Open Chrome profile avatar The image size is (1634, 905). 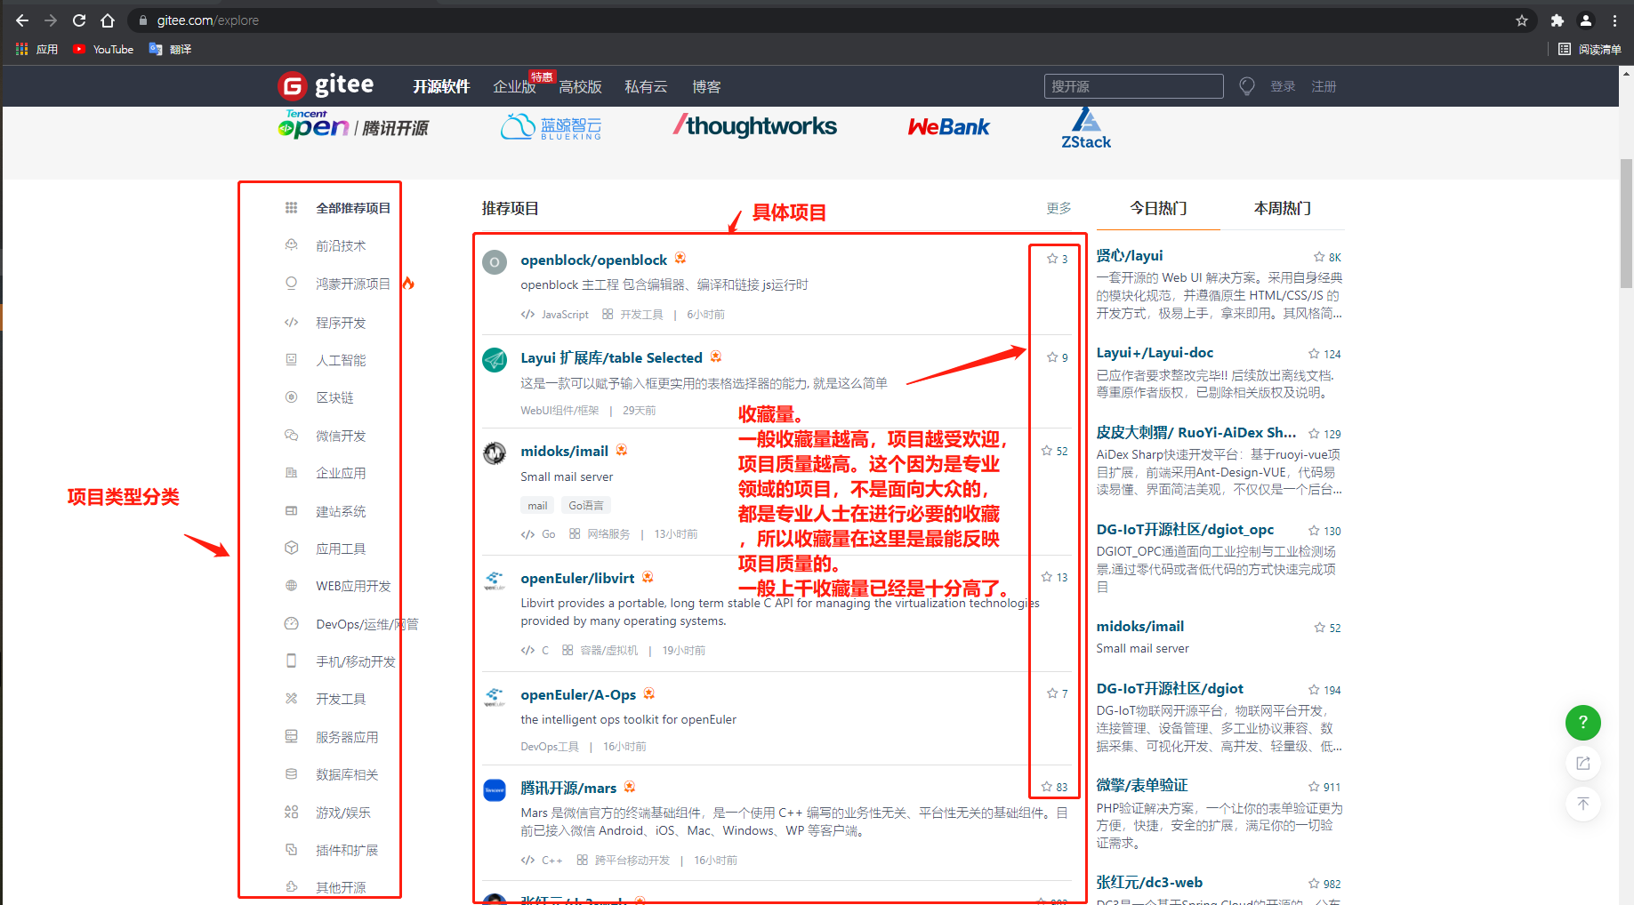(x=1586, y=20)
